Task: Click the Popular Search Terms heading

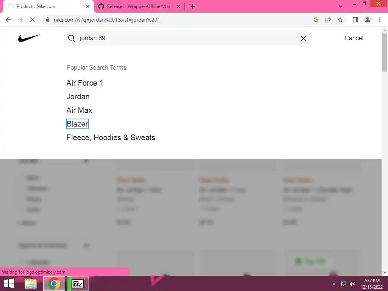Action: pyautogui.click(x=96, y=67)
